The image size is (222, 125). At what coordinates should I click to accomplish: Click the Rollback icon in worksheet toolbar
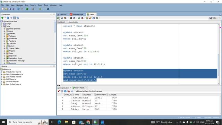click(82, 18)
